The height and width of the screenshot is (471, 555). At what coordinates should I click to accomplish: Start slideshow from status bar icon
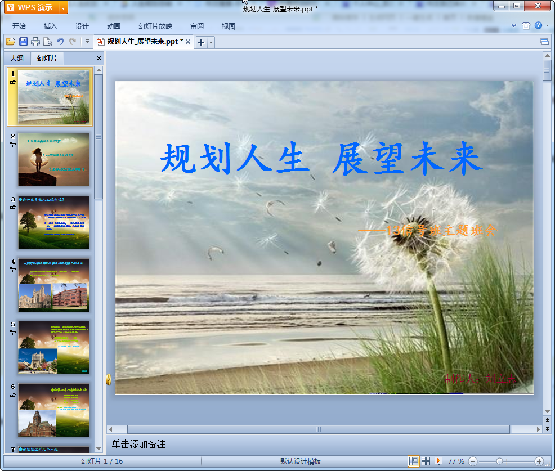(438, 461)
